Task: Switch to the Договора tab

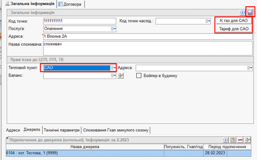Action: [x=72, y=4]
